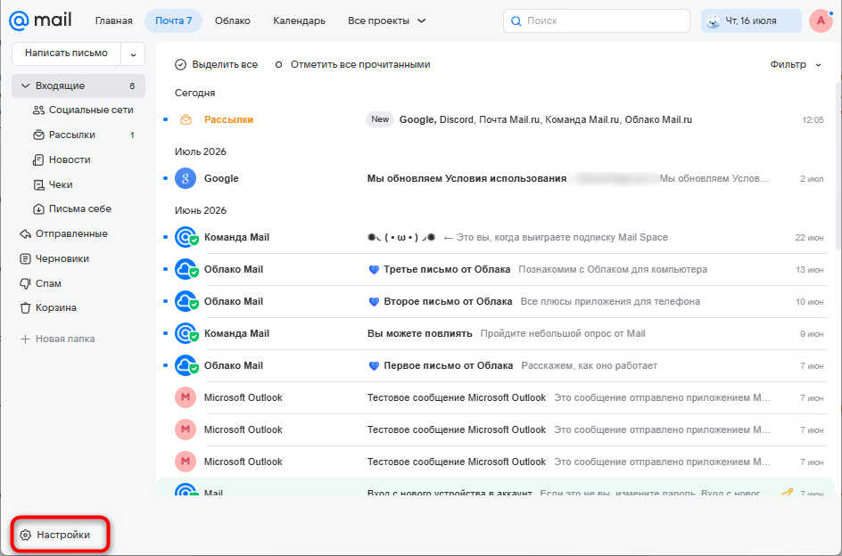Open the Фильтр dropdown
Viewport: 842px width, 556px height.
pos(796,64)
